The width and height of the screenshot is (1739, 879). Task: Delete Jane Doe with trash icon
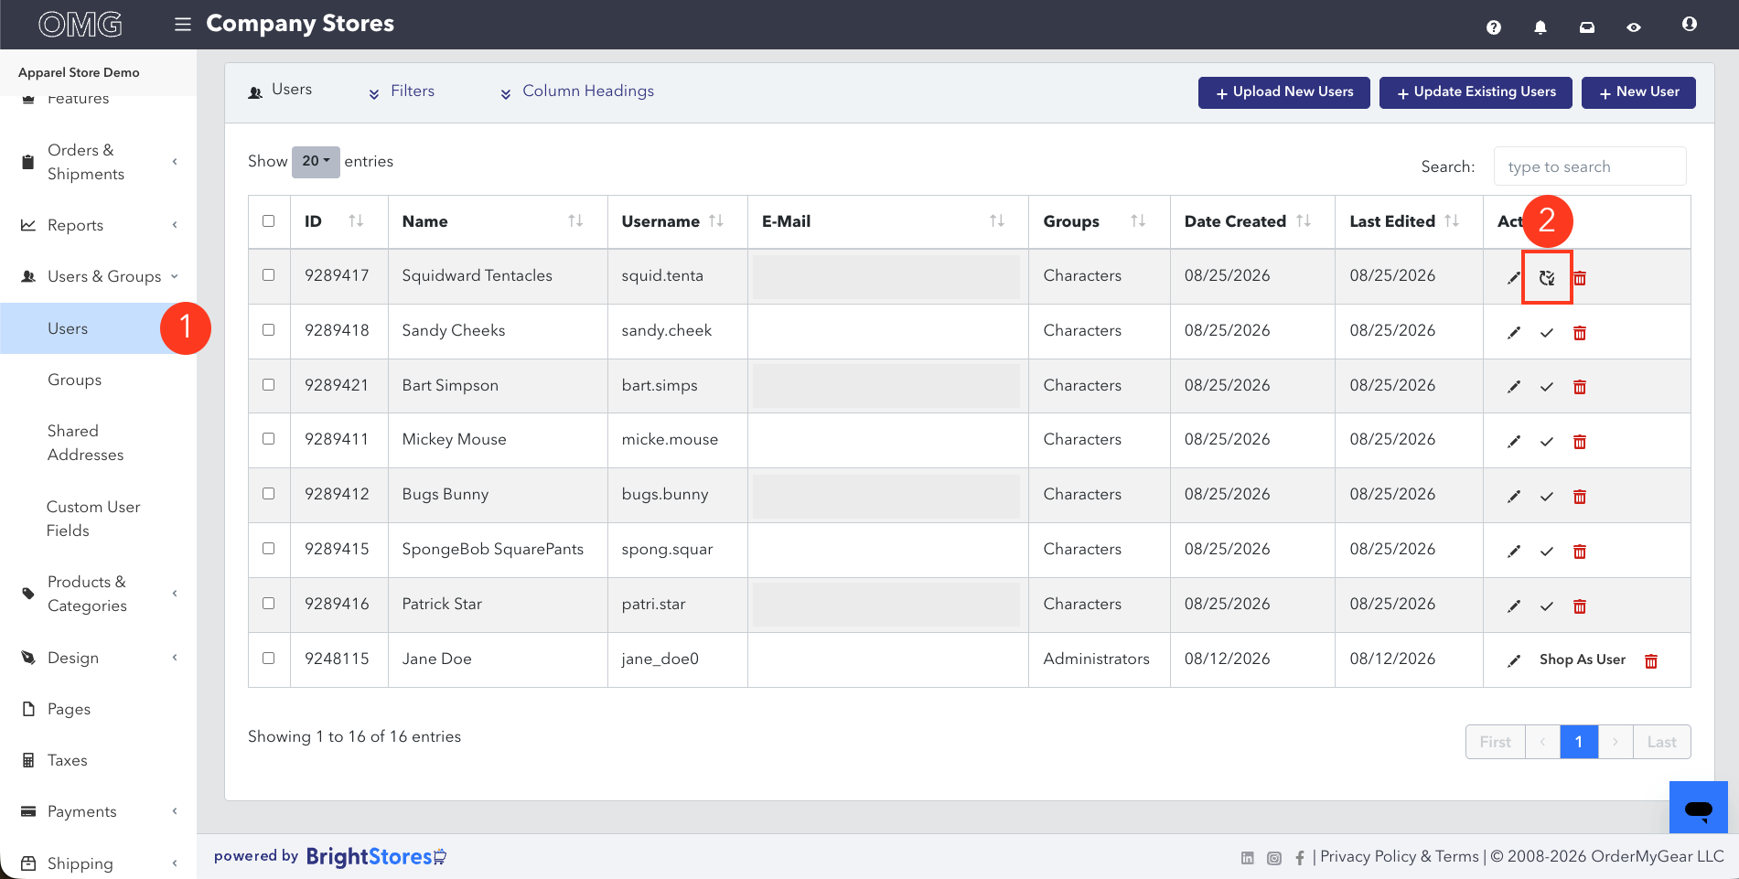point(1651,661)
